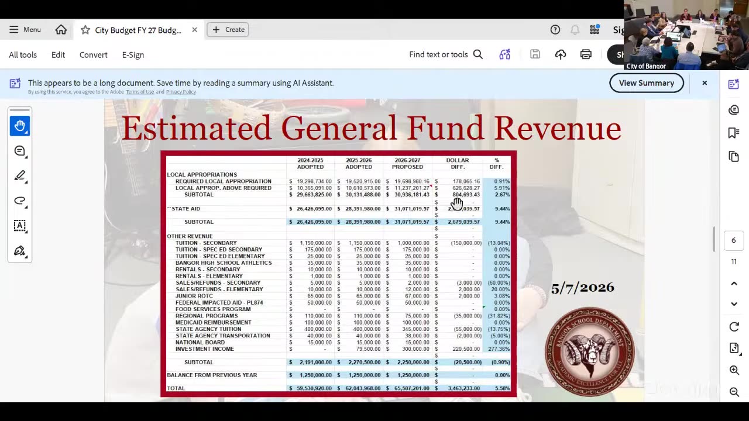Click the City of Bangor video thumbnail

pos(686,35)
